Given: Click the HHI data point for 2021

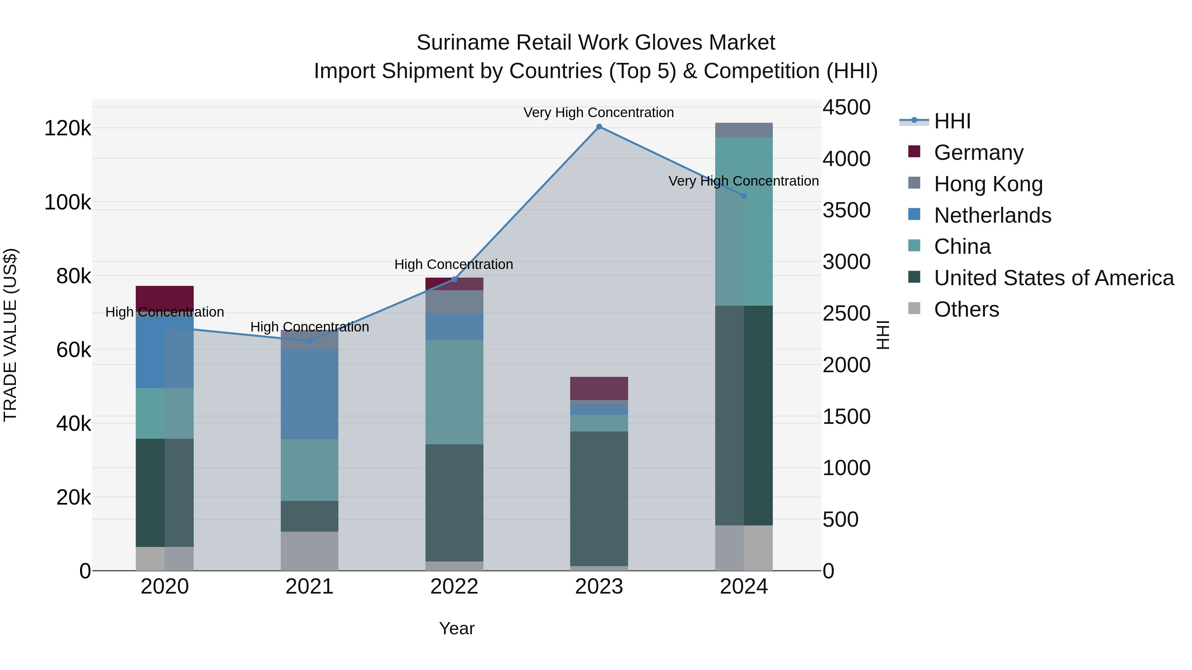Looking at the screenshot, I should pos(310,341).
